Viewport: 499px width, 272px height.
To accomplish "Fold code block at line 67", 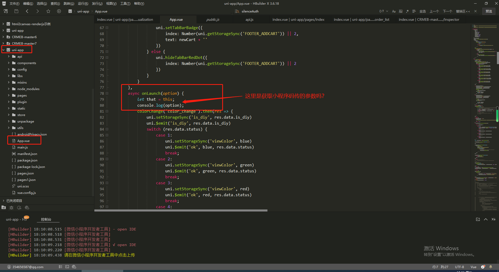I will [107, 28].
